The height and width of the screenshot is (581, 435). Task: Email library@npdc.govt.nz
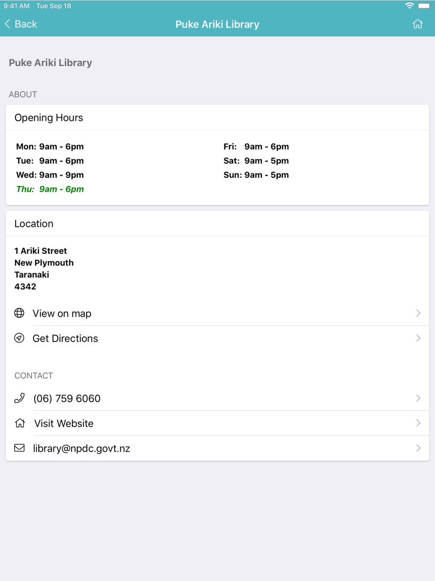(217, 448)
